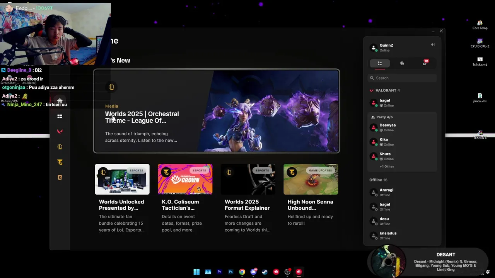
Task: Click the search magnifier icon in the friends panel
Action: pyautogui.click(x=372, y=78)
